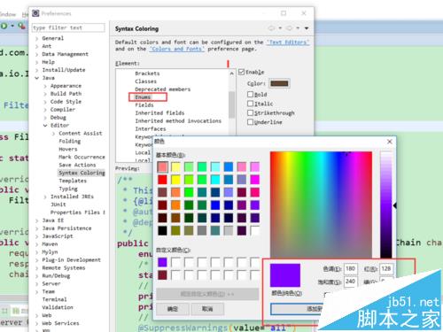Image resolution: width=443 pixels, height=332 pixels.
Task: Tick the Strikethrough checkbox
Action: [250, 112]
